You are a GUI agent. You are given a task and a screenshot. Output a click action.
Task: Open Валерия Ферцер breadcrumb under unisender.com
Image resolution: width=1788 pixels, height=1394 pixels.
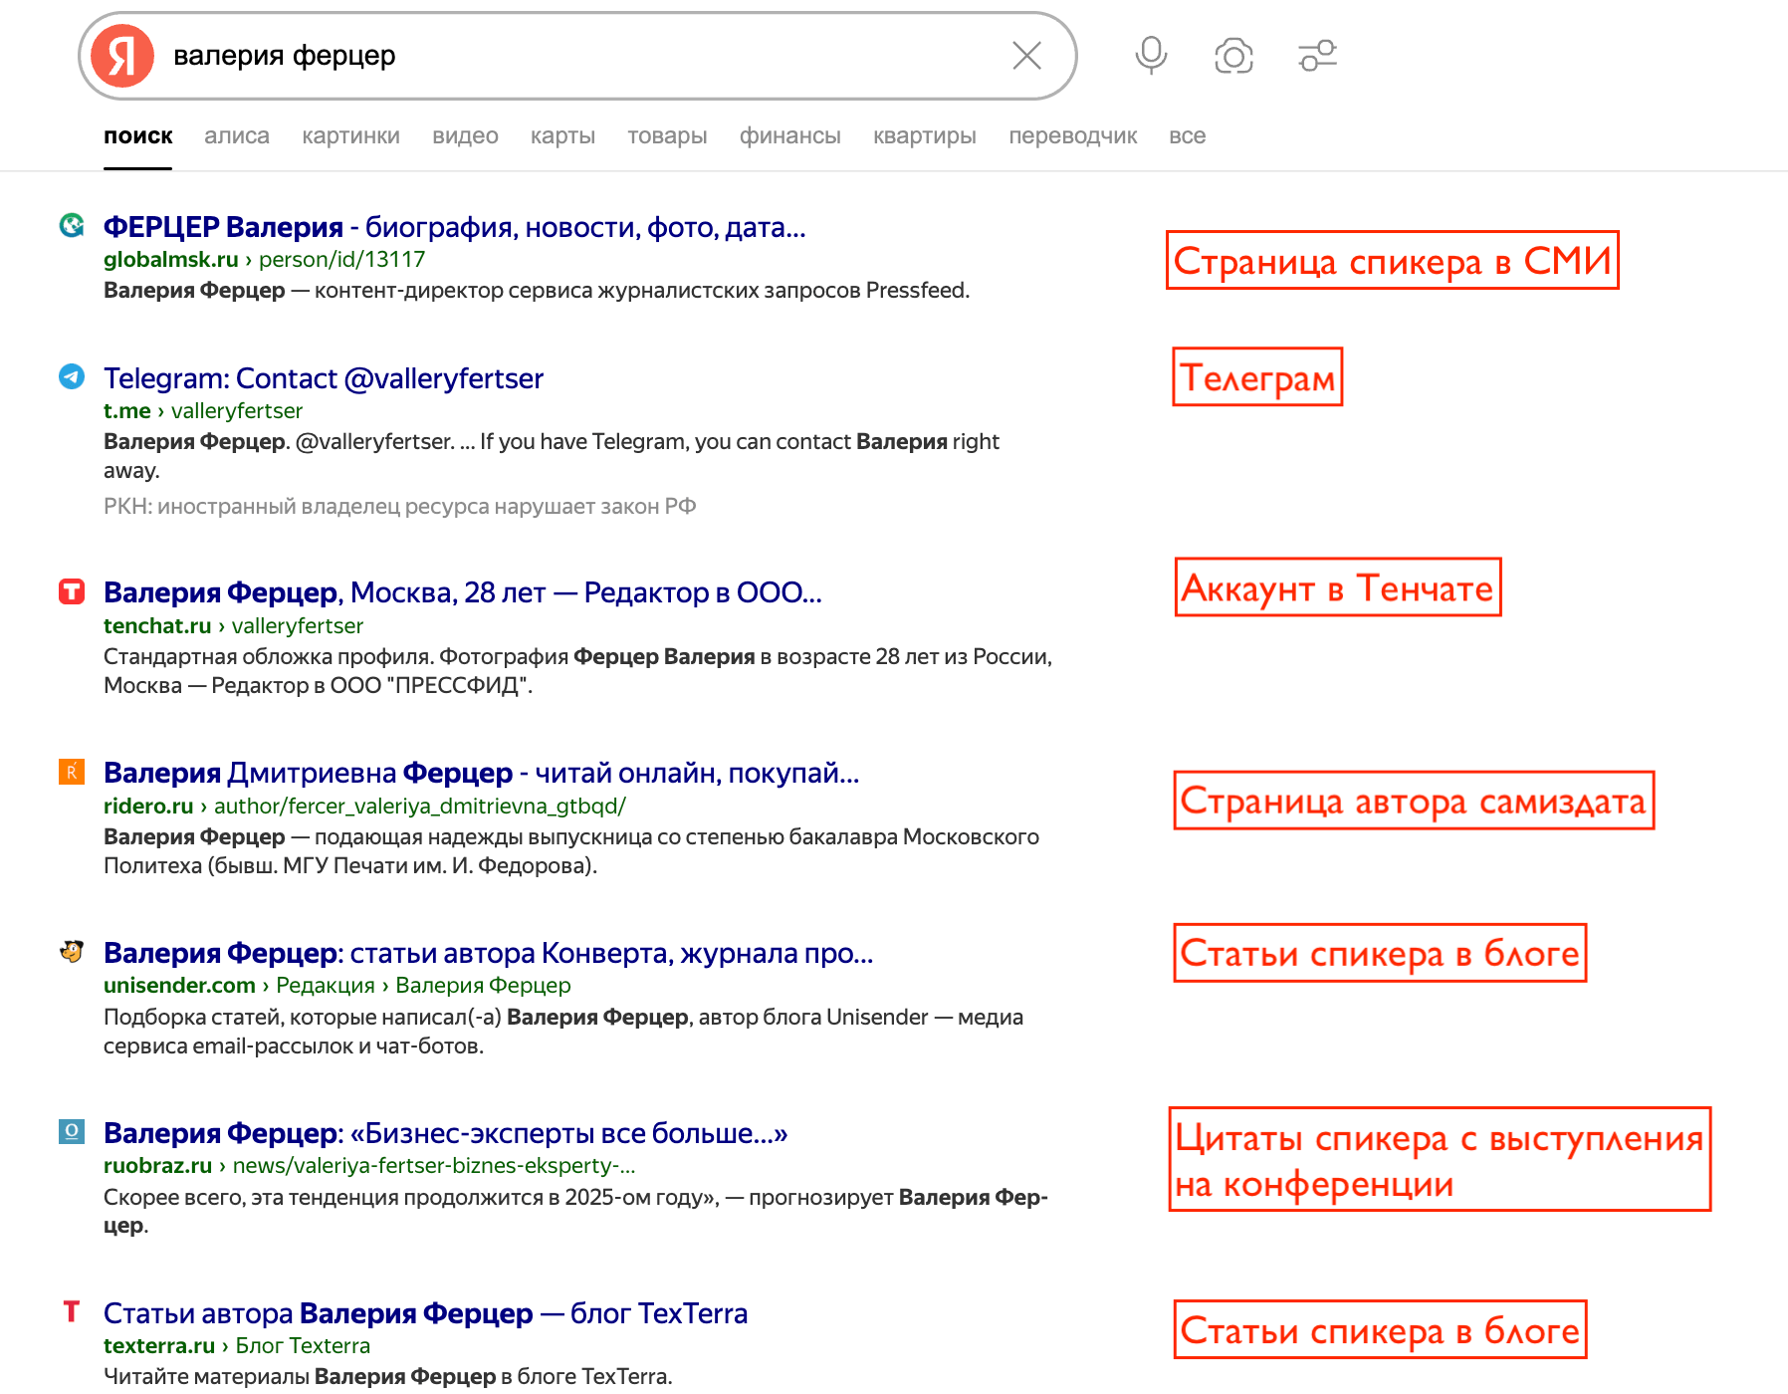pos(483,985)
